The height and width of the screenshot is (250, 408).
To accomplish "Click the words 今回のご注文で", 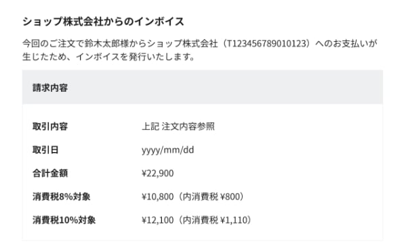I will 54,43.
